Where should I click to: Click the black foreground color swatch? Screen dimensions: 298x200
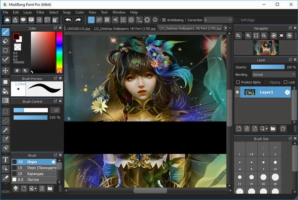(x=16, y=36)
